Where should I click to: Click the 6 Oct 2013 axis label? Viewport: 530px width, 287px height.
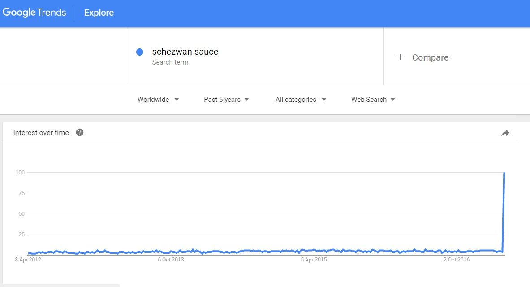pos(171,260)
